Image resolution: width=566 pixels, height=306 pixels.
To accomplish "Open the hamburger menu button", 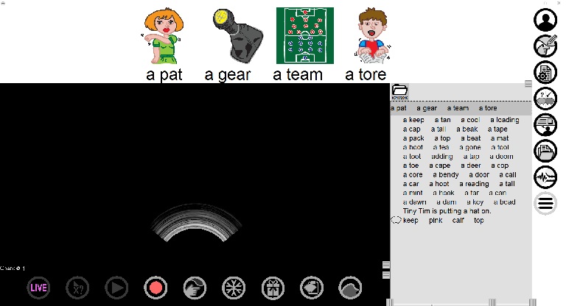I will pos(545,204).
